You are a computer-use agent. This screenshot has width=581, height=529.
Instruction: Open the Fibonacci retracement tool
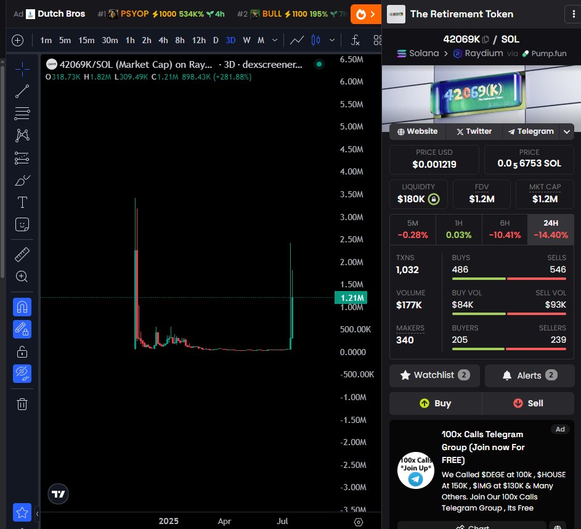pyautogui.click(x=22, y=113)
